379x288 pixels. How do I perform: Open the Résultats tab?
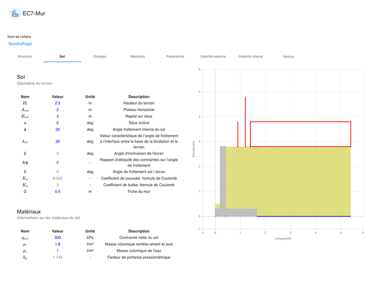(137, 56)
